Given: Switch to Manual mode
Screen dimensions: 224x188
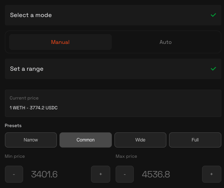Looking at the screenshot, I should 60,42.
